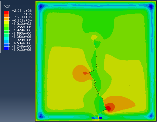Click legend value +1.390e+06
157x122 pixels.
(x=22, y=14)
